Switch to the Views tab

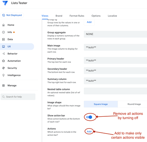tap(45, 16)
